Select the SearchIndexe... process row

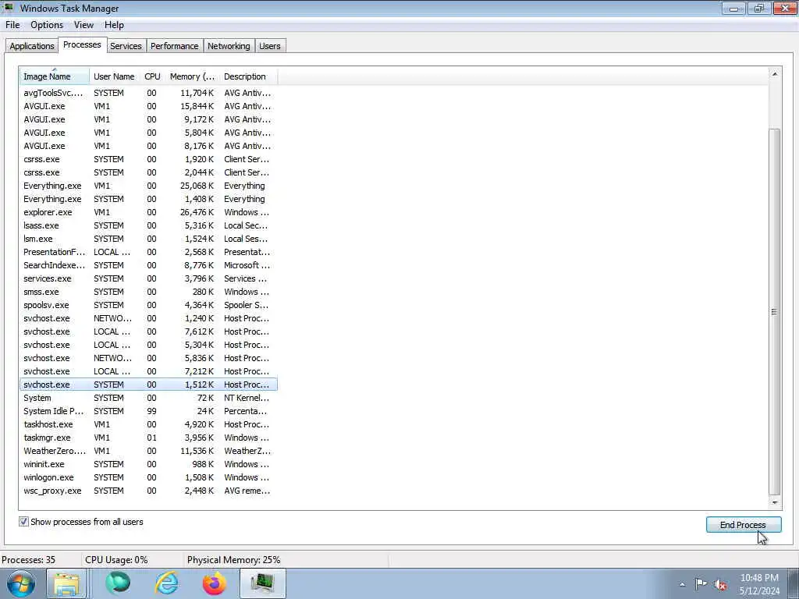pyautogui.click(x=148, y=265)
